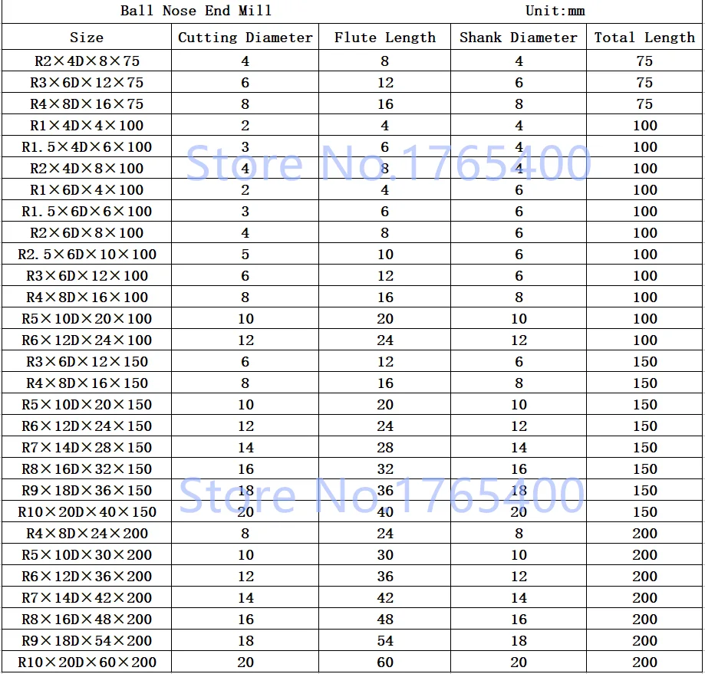
Task: Select size cell R9×18D×36×150
Action: (x=87, y=490)
